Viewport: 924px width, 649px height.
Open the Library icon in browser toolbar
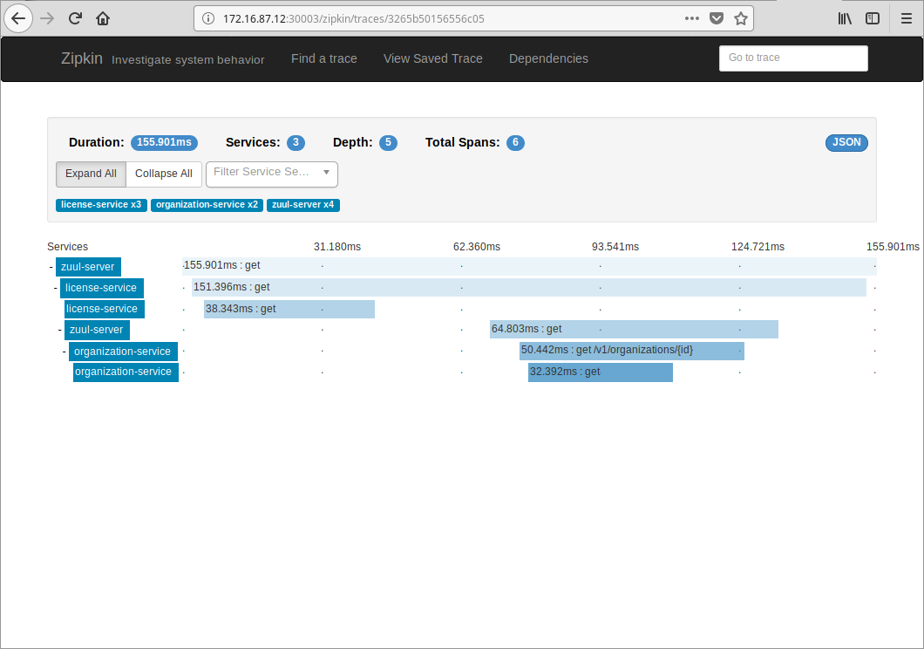[x=845, y=19]
